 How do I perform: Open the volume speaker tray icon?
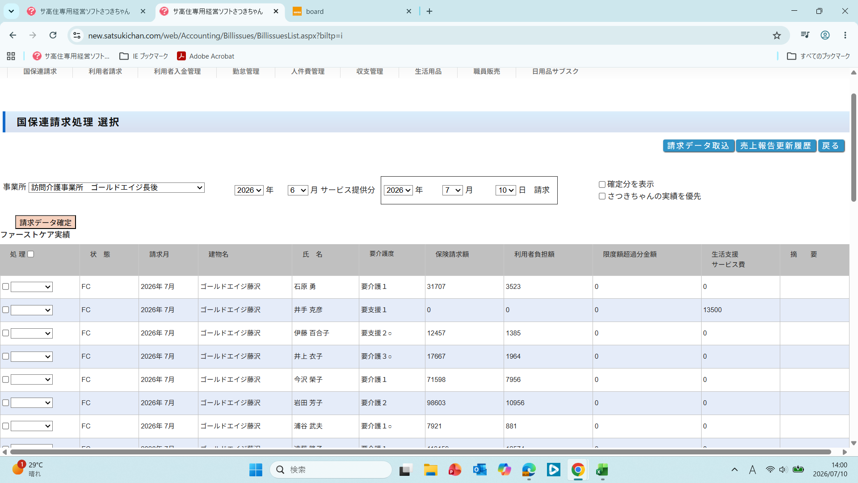tap(783, 470)
